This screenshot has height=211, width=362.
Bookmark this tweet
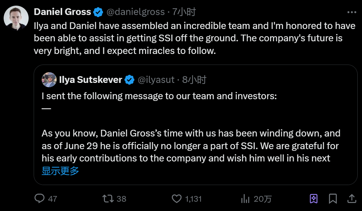[x=333, y=198]
